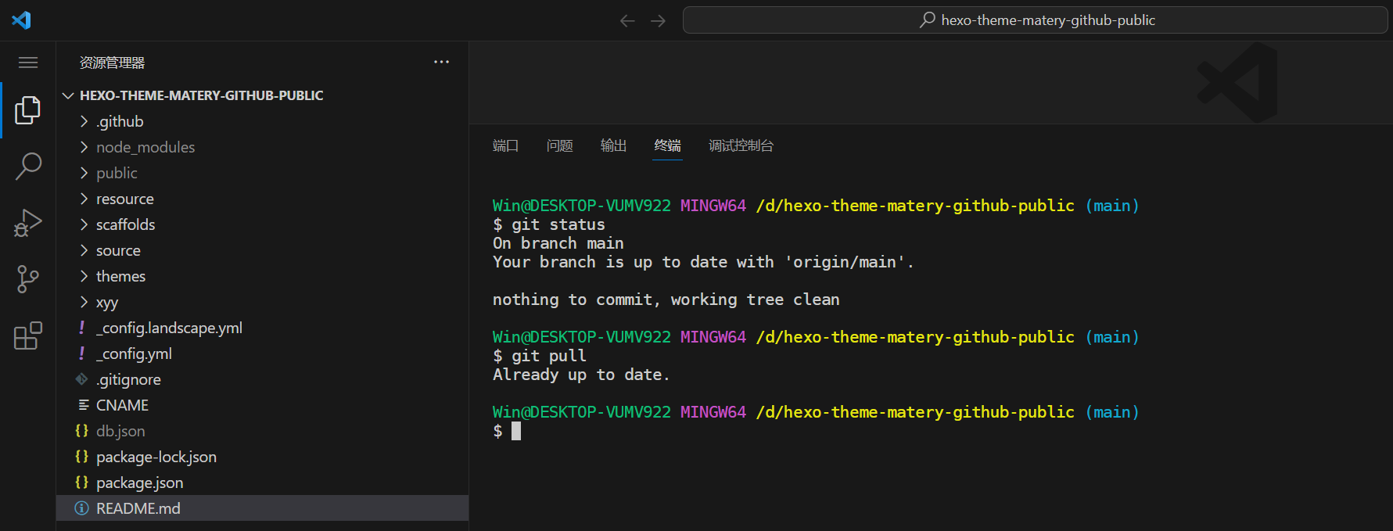Viewport: 1393px width, 531px height.
Task: Click the package-lock.json braces icon
Action: (x=81, y=457)
